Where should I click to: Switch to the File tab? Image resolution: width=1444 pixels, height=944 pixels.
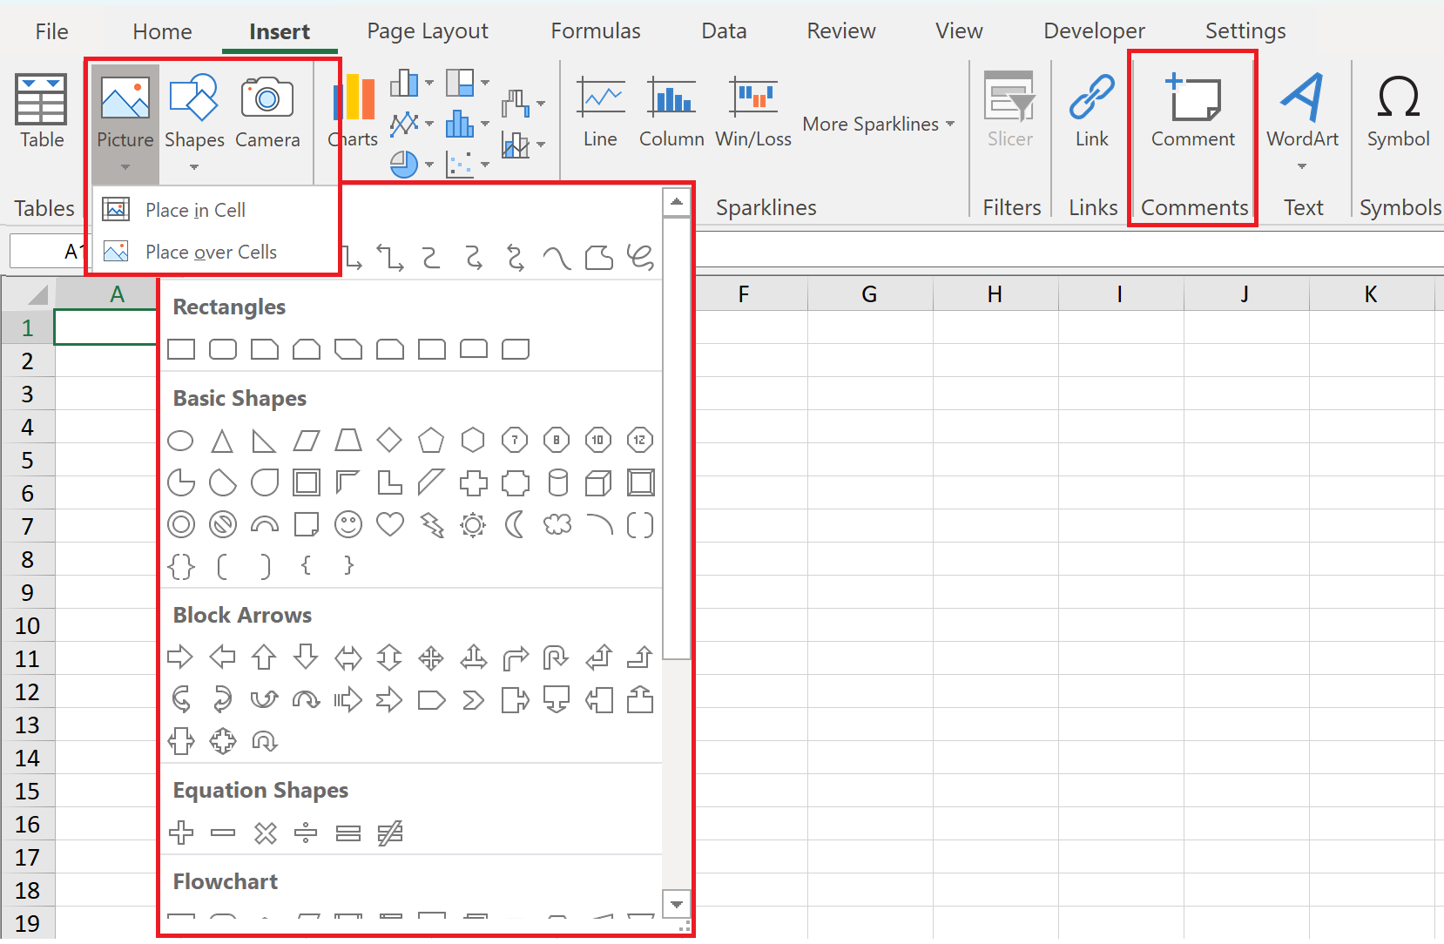pos(51,31)
